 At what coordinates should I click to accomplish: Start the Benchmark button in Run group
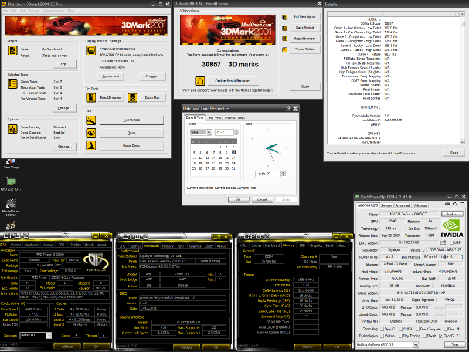click(131, 120)
